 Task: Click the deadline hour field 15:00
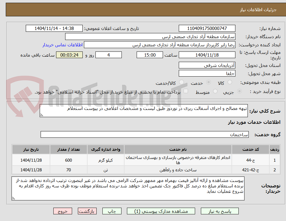[x=150, y=55]
